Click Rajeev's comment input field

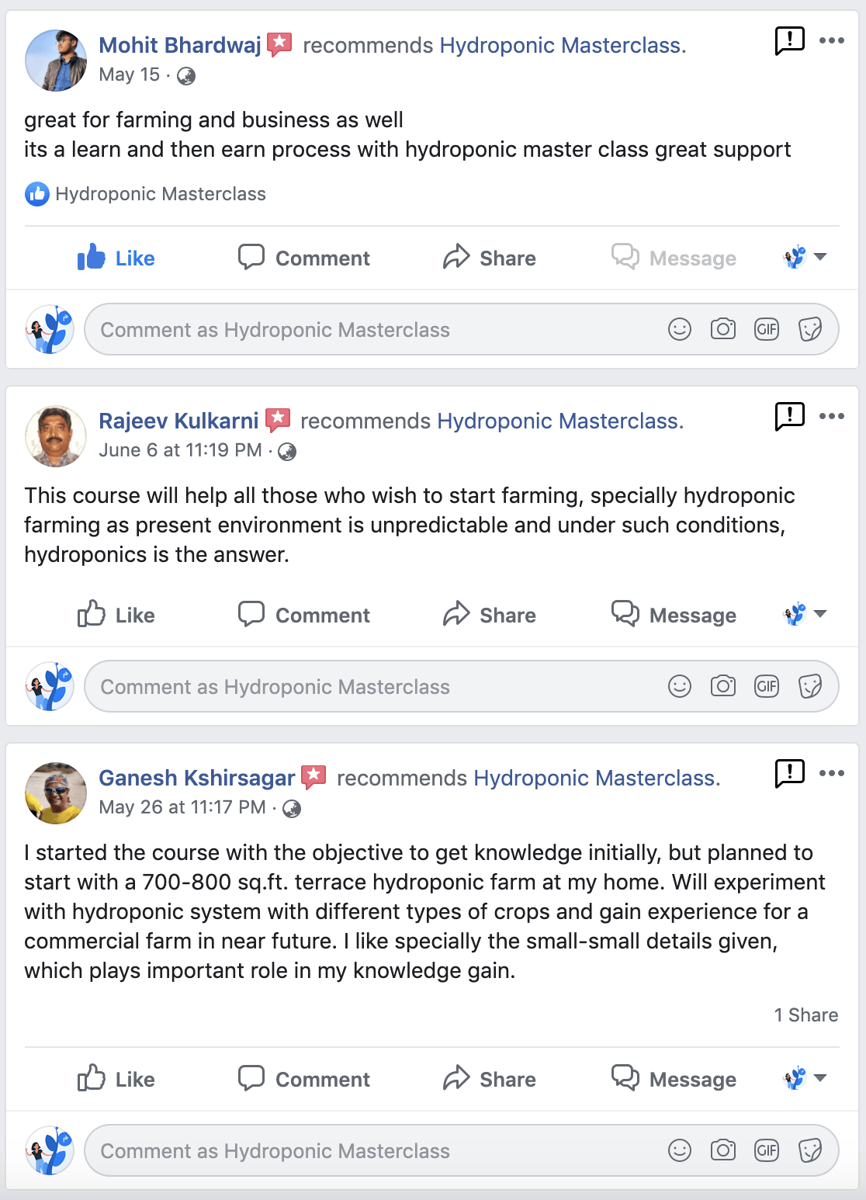pos(372,687)
